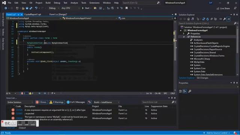Click the clear filter icon in Error List
Image resolution: width=240 pixels, height=135 pixels.
point(90,102)
